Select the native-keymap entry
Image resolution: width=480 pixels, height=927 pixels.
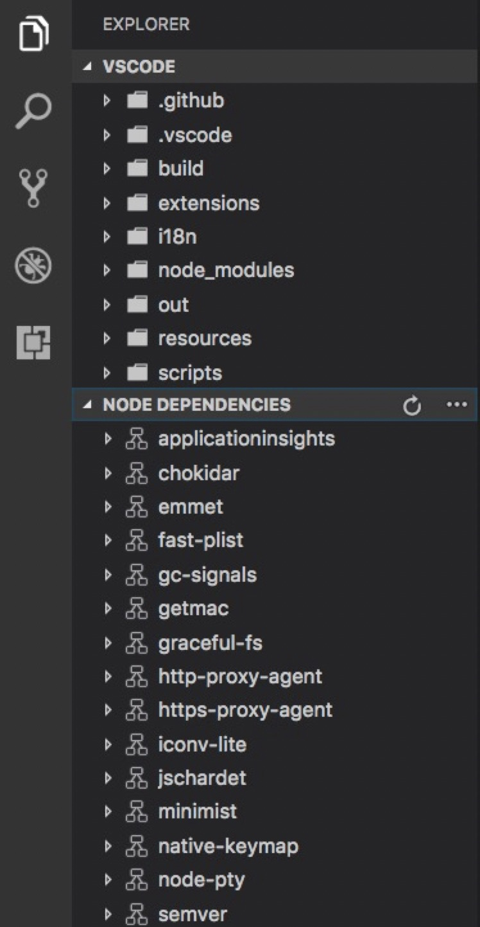pyautogui.click(x=228, y=846)
